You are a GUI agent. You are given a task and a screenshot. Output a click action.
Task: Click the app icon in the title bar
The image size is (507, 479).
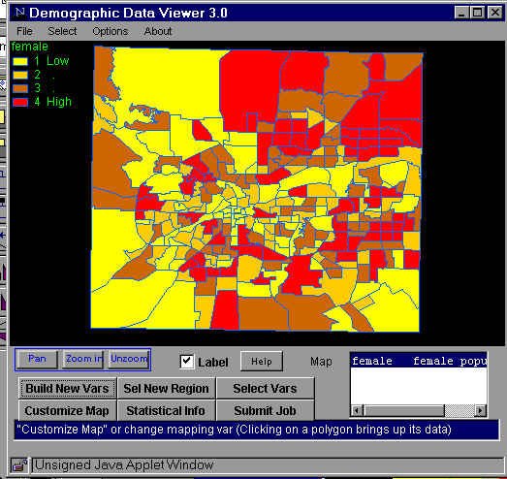[x=20, y=13]
